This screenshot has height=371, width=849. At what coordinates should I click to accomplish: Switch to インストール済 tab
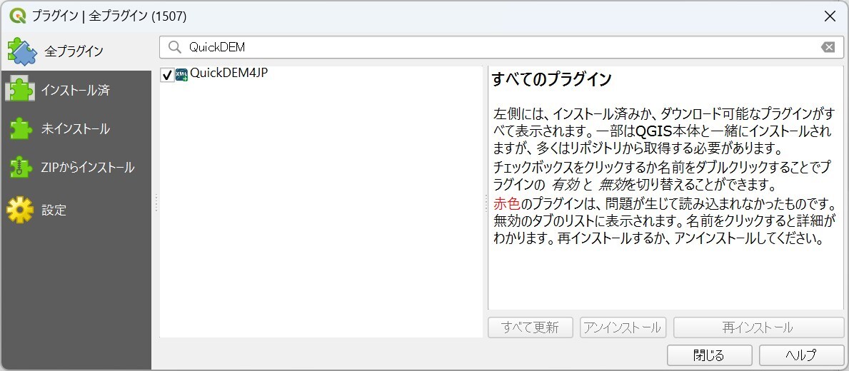click(x=76, y=90)
